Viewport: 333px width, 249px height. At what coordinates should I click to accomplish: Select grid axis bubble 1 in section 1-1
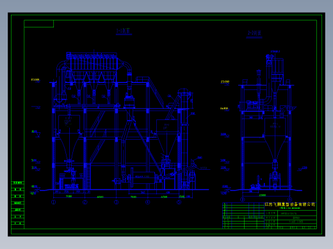54,202
